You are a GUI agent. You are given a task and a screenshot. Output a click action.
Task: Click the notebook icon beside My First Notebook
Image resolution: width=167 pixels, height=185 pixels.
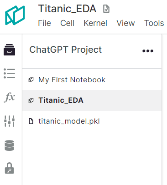(31, 80)
